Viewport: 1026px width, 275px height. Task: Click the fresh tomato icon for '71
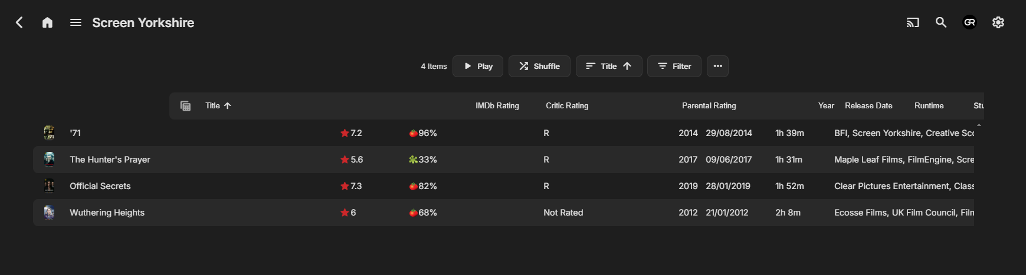[413, 133]
